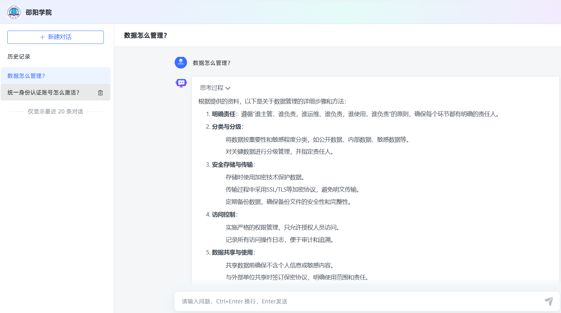Screen dimensions: 561x313
Task: Focus the question input field
Action: click(x=359, y=301)
